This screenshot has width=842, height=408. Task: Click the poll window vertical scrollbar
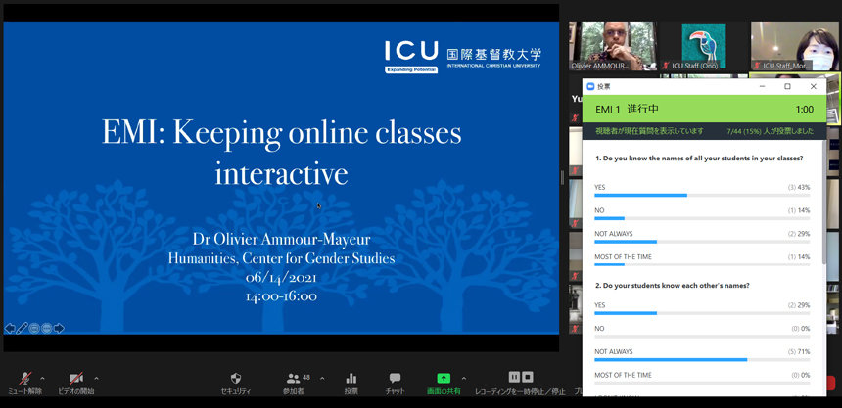[x=824, y=202]
